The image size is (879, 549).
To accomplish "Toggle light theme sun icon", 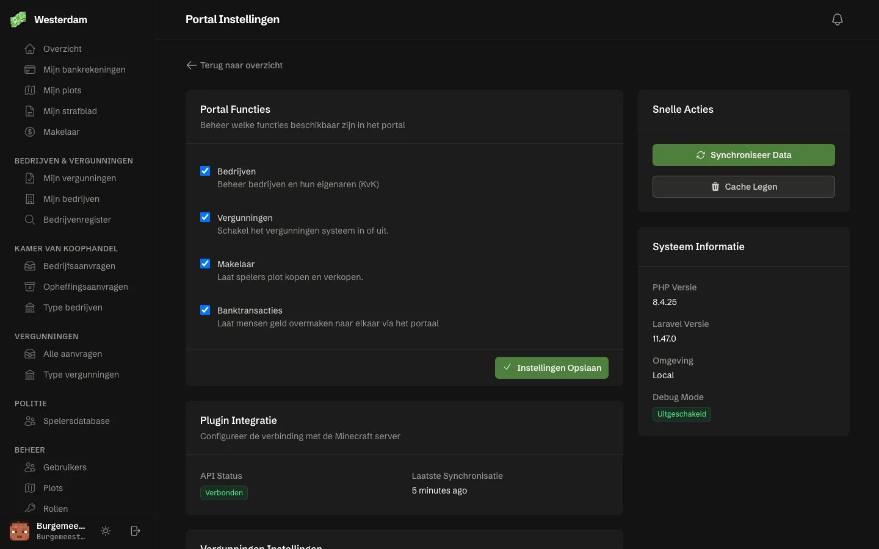I will [x=106, y=531].
